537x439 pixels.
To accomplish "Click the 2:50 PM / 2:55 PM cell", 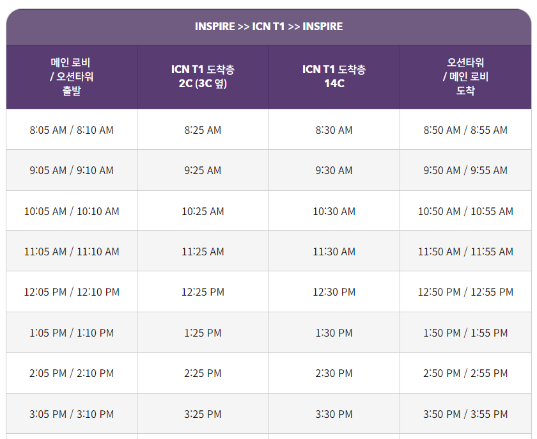I will [465, 373].
